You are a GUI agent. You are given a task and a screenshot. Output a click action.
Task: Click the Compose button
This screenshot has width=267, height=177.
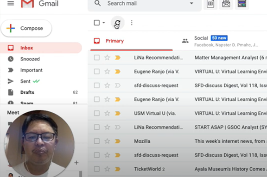pyautogui.click(x=26, y=28)
